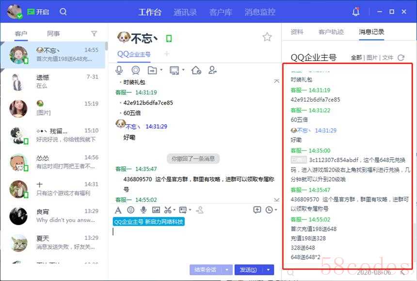Take a screenshot with the scissors icon
417x281 pixels.
coord(168,210)
